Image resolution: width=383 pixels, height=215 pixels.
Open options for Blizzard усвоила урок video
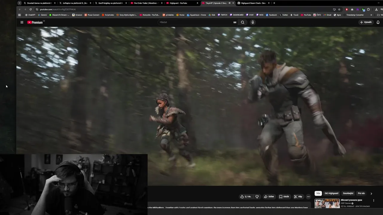point(373,200)
